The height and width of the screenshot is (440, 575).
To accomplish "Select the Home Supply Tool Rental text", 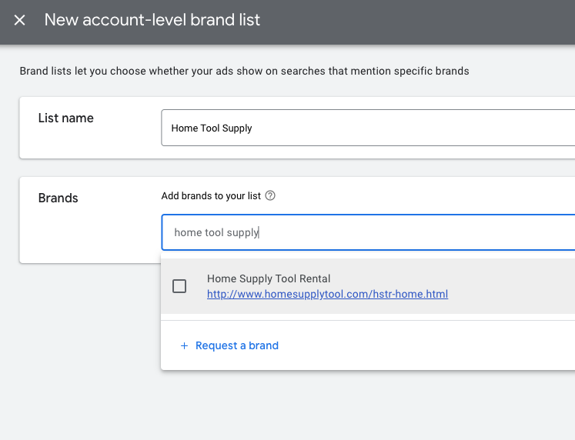I will tap(269, 278).
